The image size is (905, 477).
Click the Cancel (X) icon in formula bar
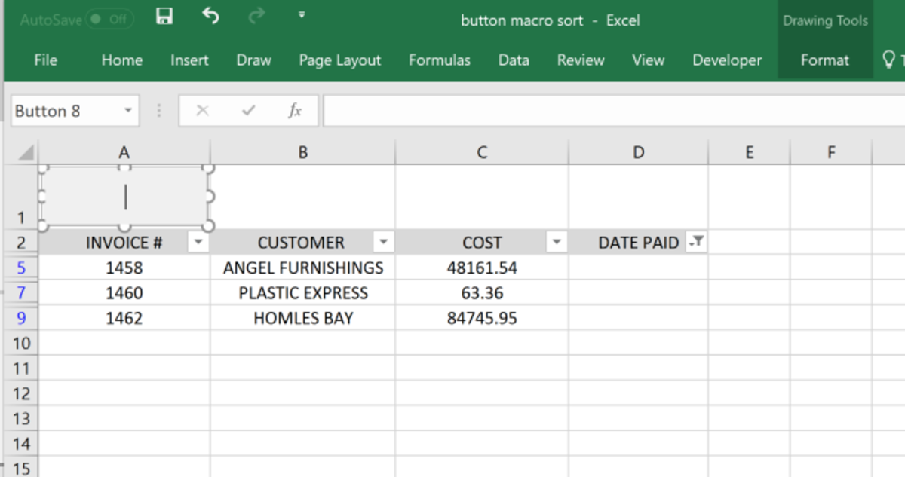pos(202,110)
